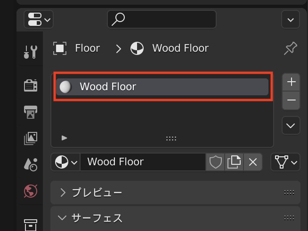Toggle the material list filter triangle
Viewport: 308px width, 231px height.
[65, 138]
